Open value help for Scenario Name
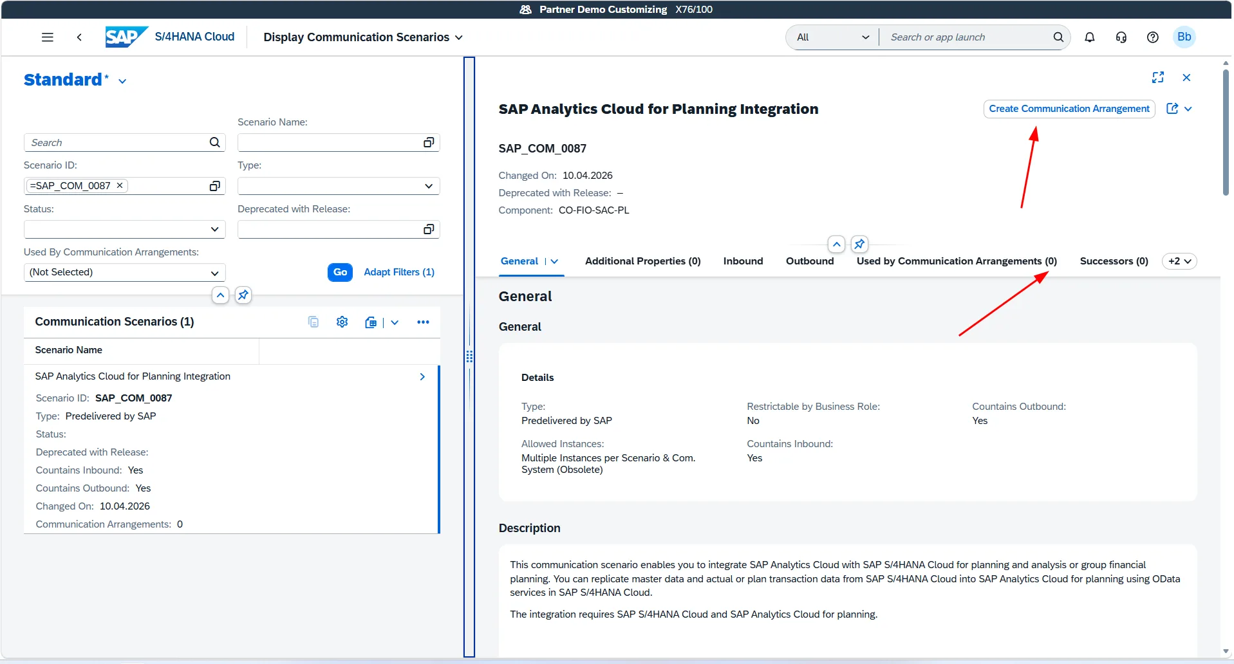 429,142
